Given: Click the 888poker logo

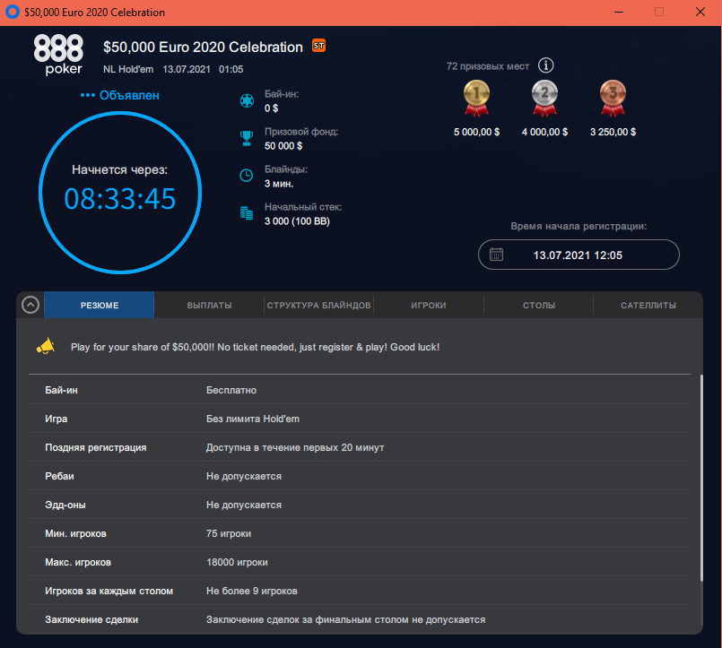Looking at the screenshot, I should [58, 55].
